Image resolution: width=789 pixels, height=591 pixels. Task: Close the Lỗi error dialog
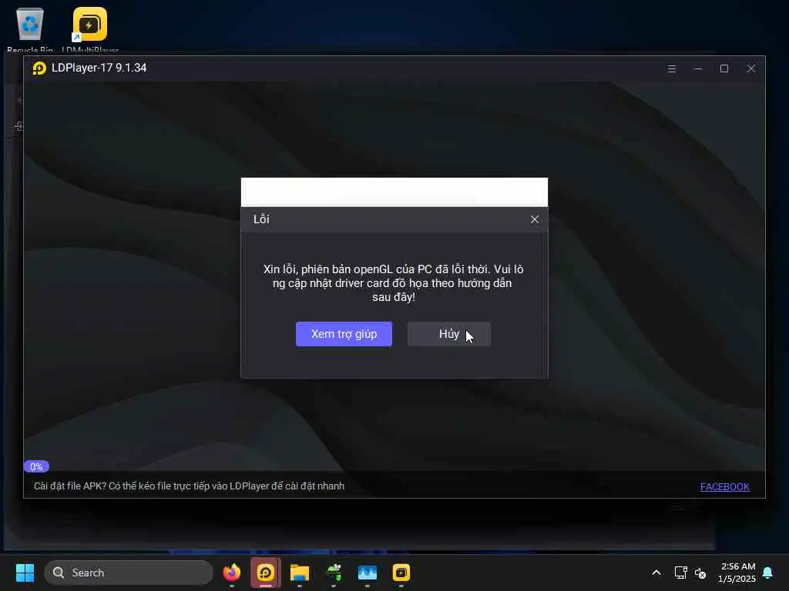pyautogui.click(x=535, y=219)
